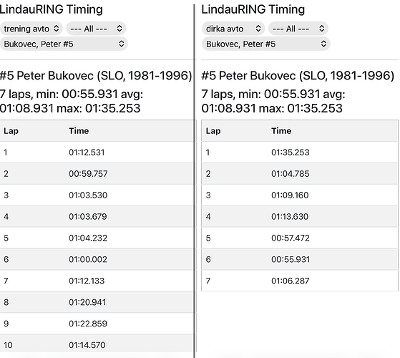
Task: Click the left 'LindauRING Timing' page title
Action: [51, 10]
